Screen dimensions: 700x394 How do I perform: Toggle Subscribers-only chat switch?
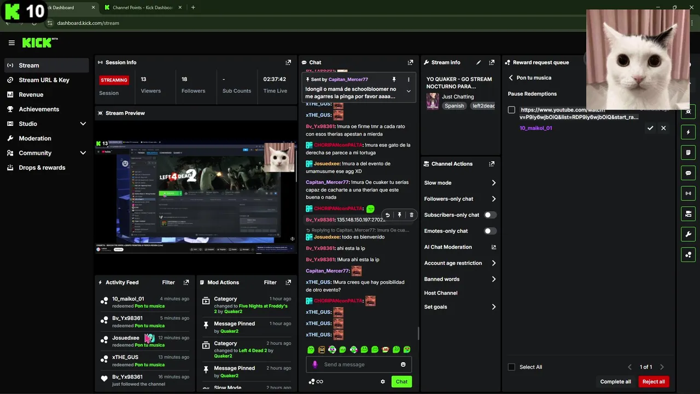click(491, 215)
